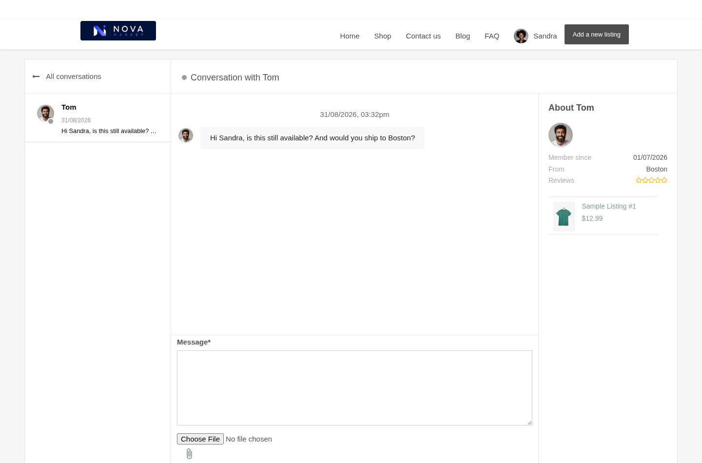Viewport: 702px width, 463px height.
Task: Return to All conversations
Action: click(74, 77)
